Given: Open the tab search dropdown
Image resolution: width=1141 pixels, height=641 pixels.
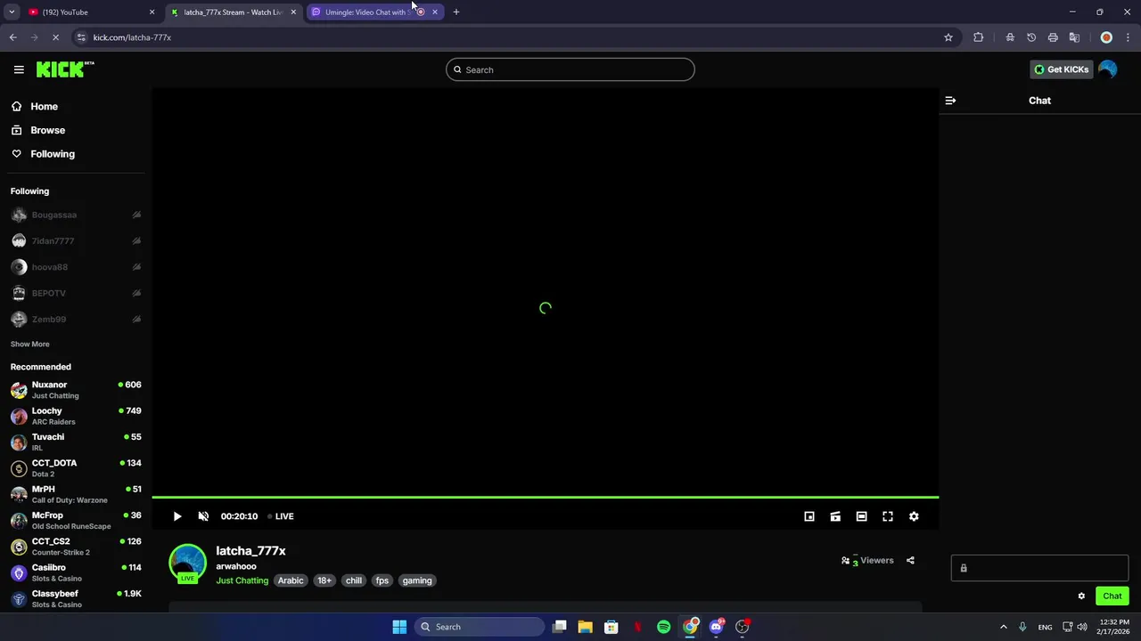Looking at the screenshot, I should click(x=12, y=12).
